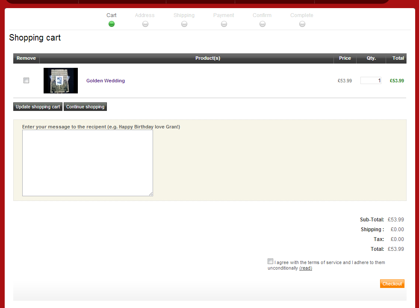The image size is (419, 308).
Task: Click the message resize handle corner
Action: (151, 194)
